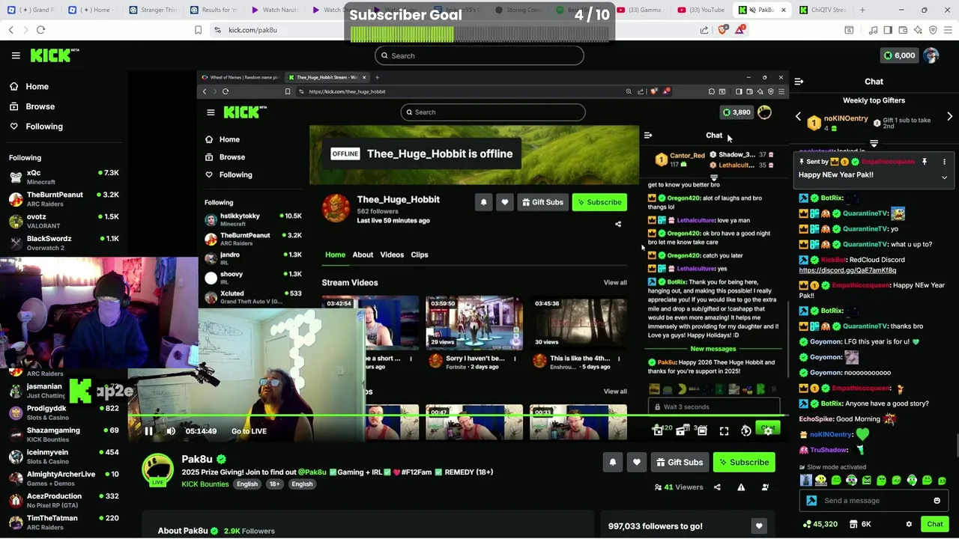Click Go to LIVE in player

[x=249, y=431]
